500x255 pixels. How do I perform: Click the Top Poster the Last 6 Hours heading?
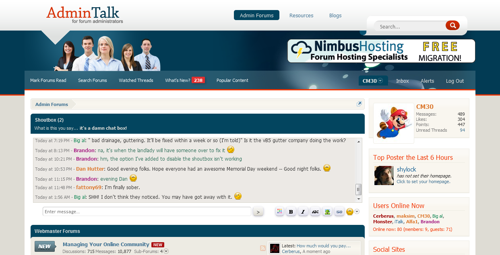click(x=413, y=157)
